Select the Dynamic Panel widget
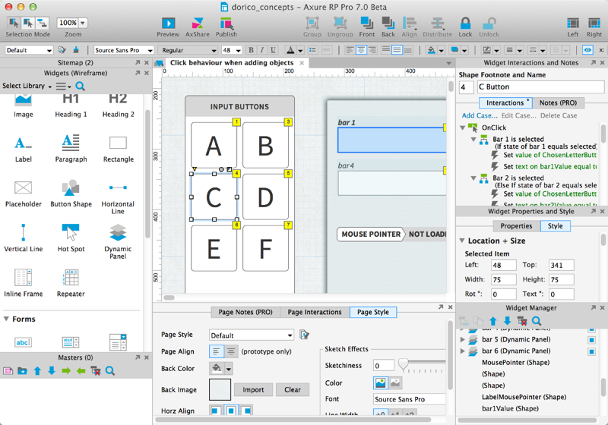The height and width of the screenshot is (425, 608). pyautogui.click(x=118, y=241)
